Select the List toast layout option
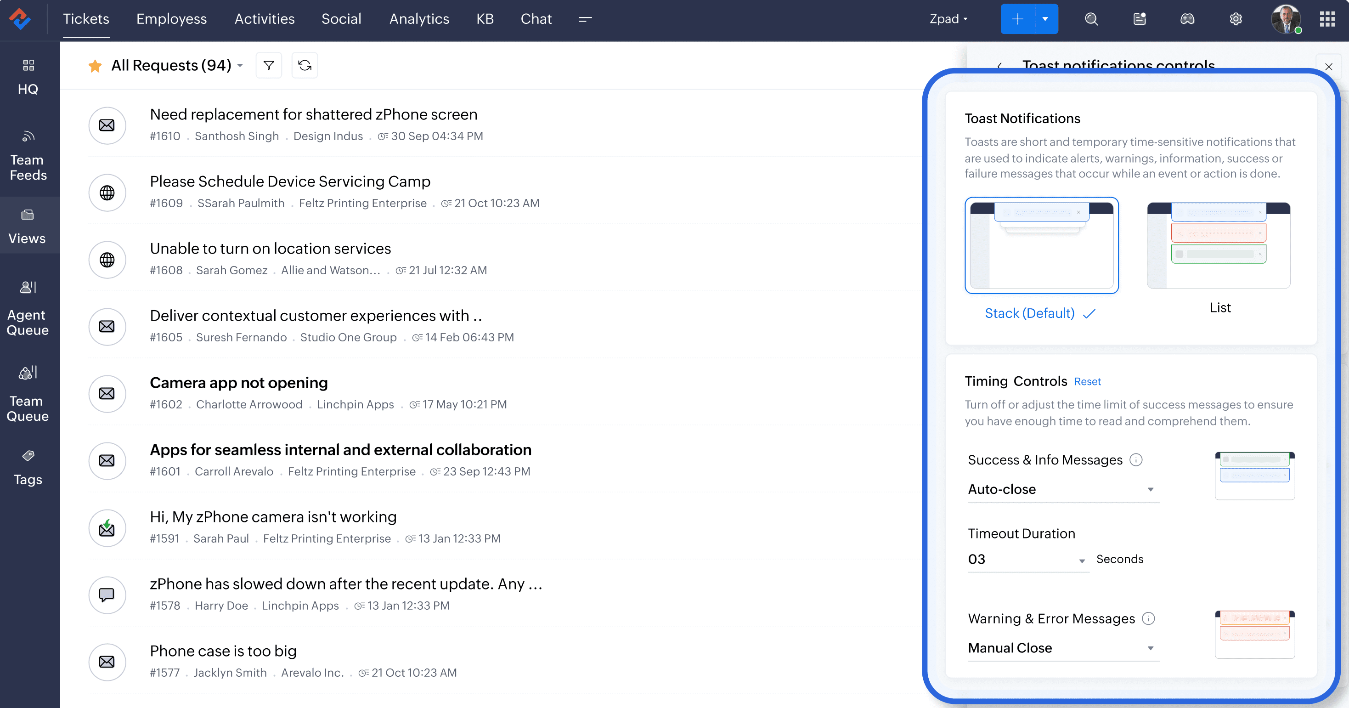 (x=1219, y=245)
